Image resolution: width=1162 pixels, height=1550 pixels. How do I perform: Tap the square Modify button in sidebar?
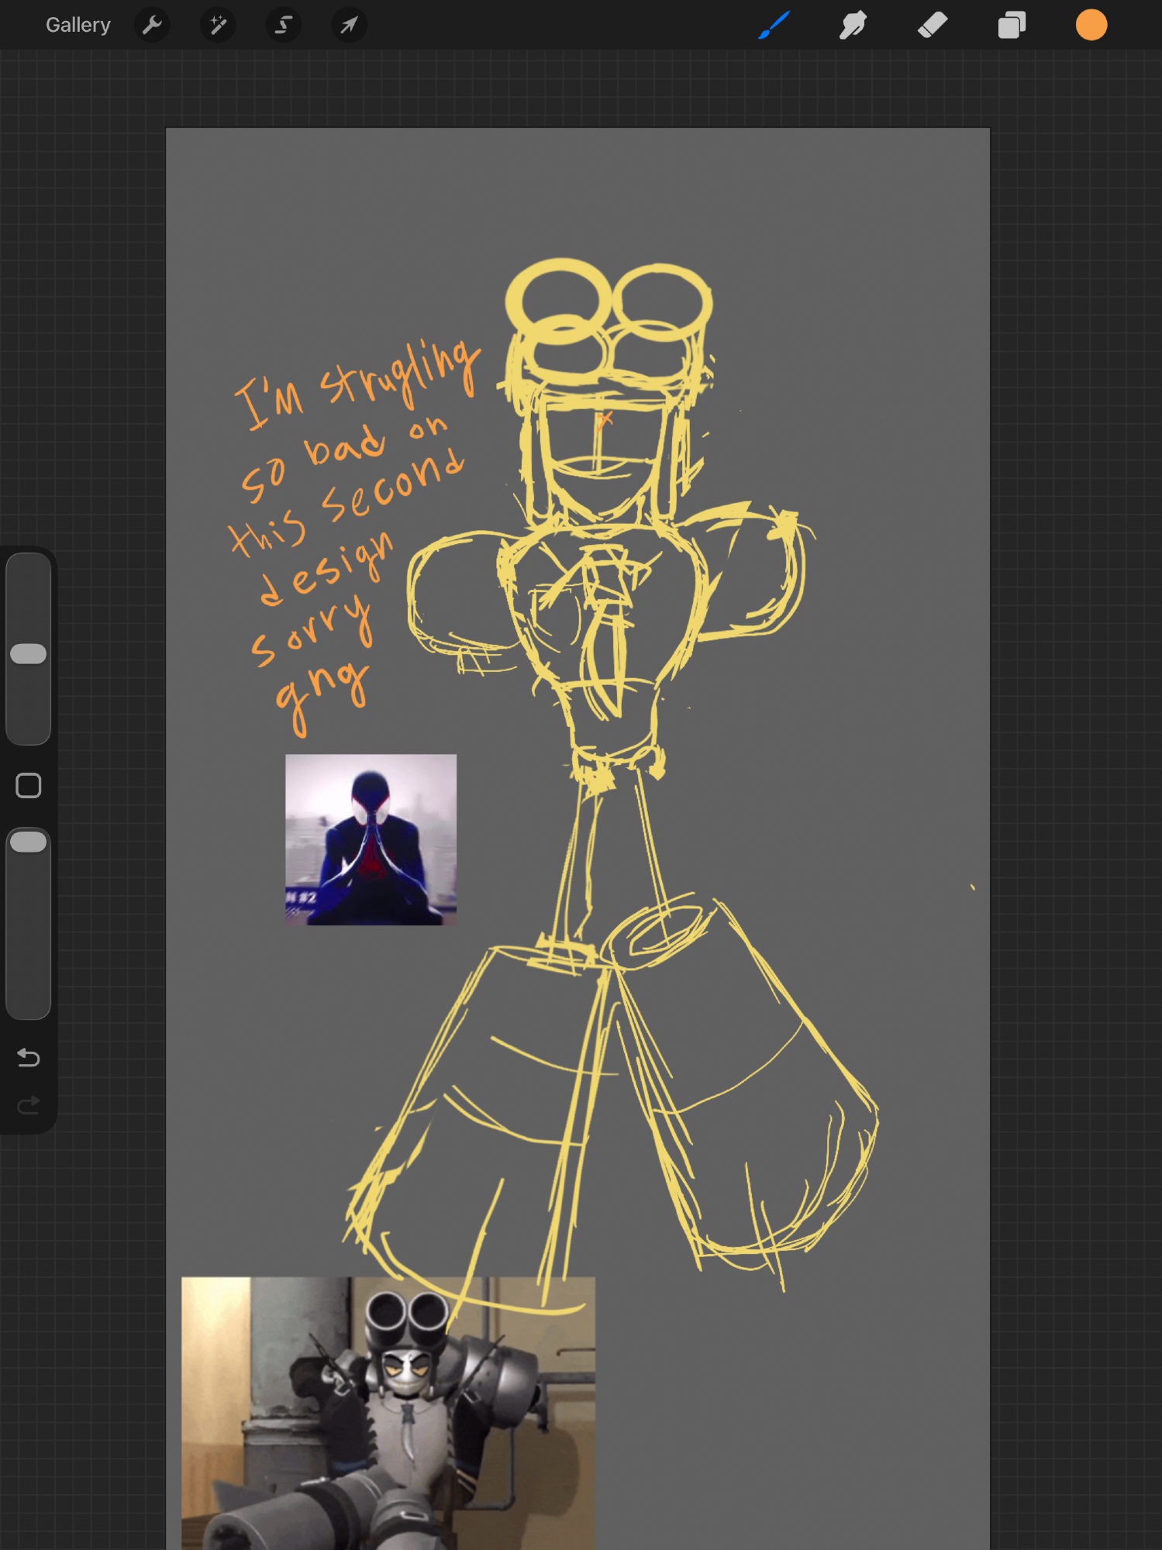[x=29, y=786]
